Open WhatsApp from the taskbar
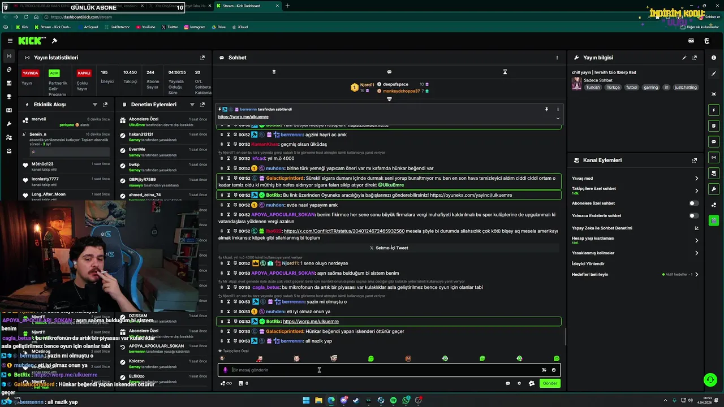 tap(406, 401)
